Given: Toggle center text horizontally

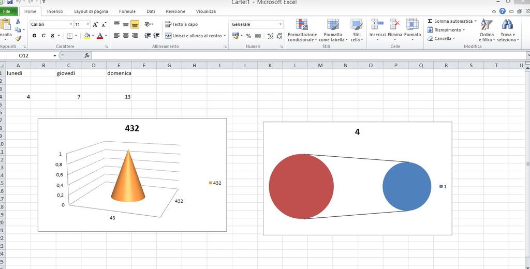Looking at the screenshot, I should 126,36.
